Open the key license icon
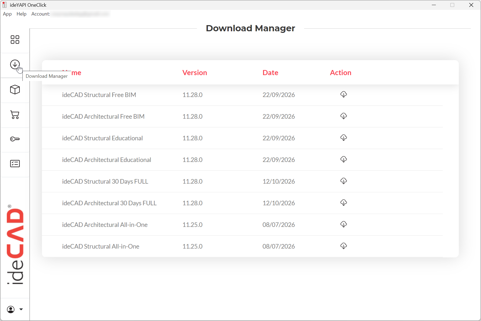This screenshot has height=321, width=481. tap(15, 139)
